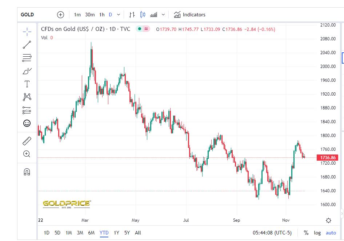Click the 2000.00 price axis label

(328, 66)
